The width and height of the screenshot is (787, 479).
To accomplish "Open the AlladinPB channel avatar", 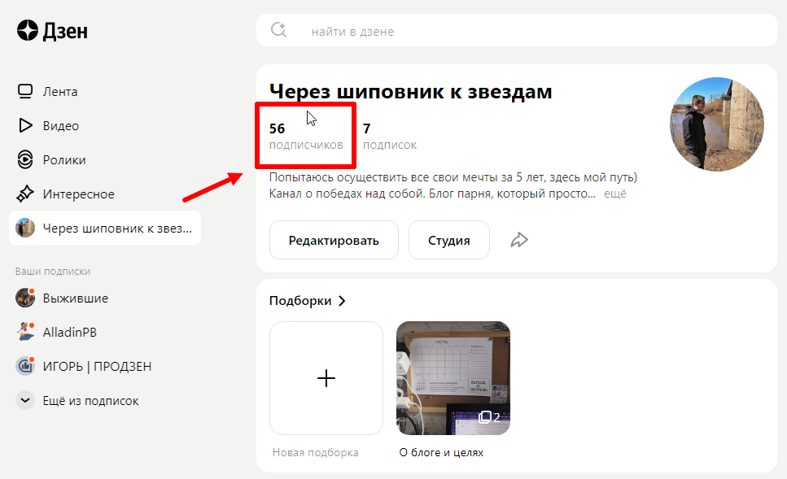I will pos(24,332).
